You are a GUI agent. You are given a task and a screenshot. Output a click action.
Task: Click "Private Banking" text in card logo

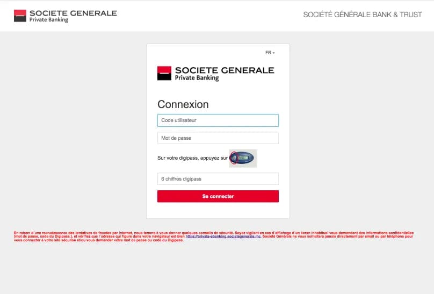197,78
